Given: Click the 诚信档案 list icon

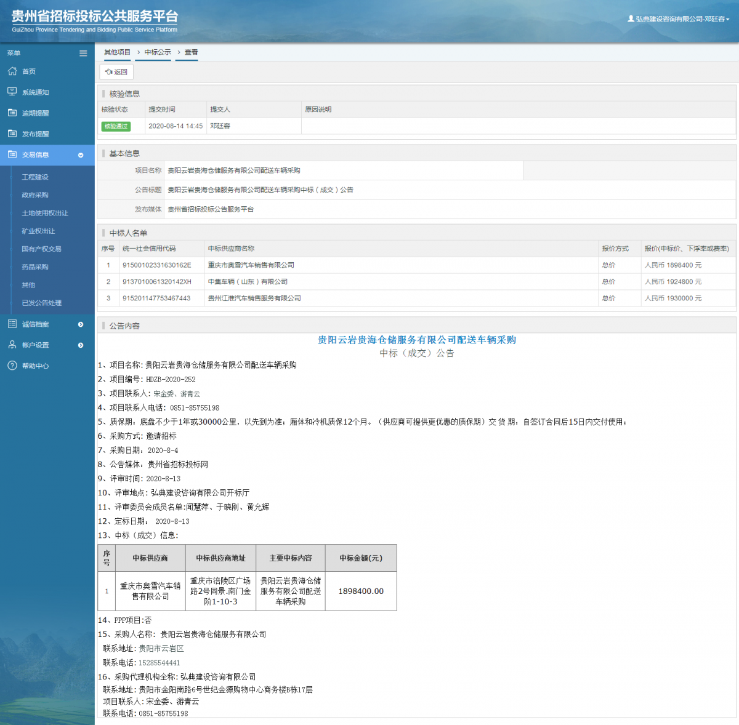Looking at the screenshot, I should click(12, 324).
